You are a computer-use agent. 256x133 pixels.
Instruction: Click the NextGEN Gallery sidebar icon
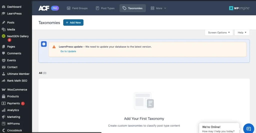3,36
